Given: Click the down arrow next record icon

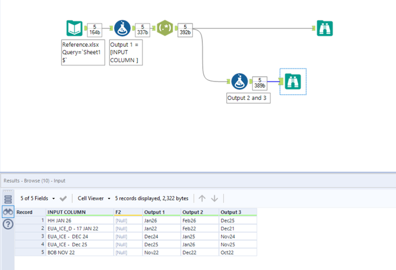Looking at the screenshot, I should point(215,199).
